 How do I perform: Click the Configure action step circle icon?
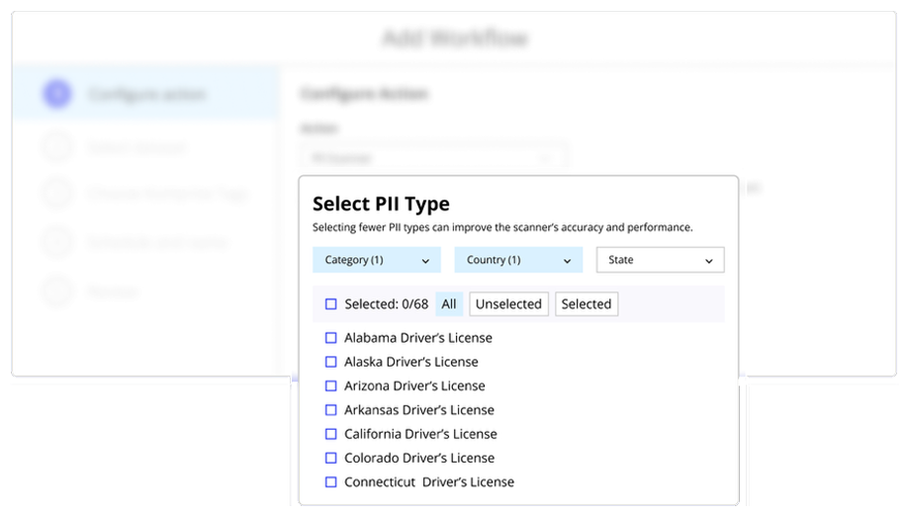click(57, 95)
